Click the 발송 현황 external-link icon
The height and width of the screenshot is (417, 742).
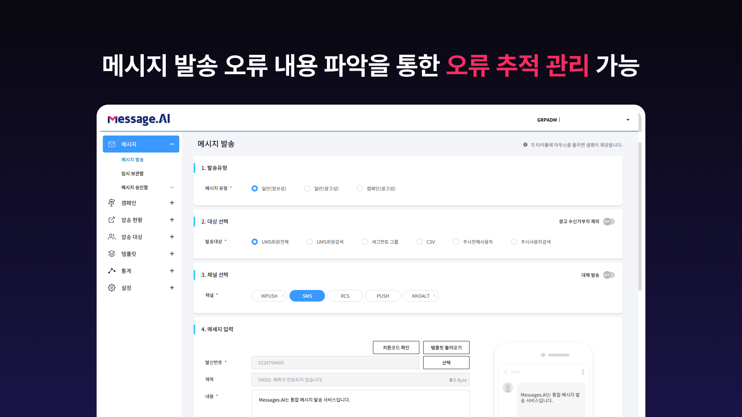[x=112, y=220]
